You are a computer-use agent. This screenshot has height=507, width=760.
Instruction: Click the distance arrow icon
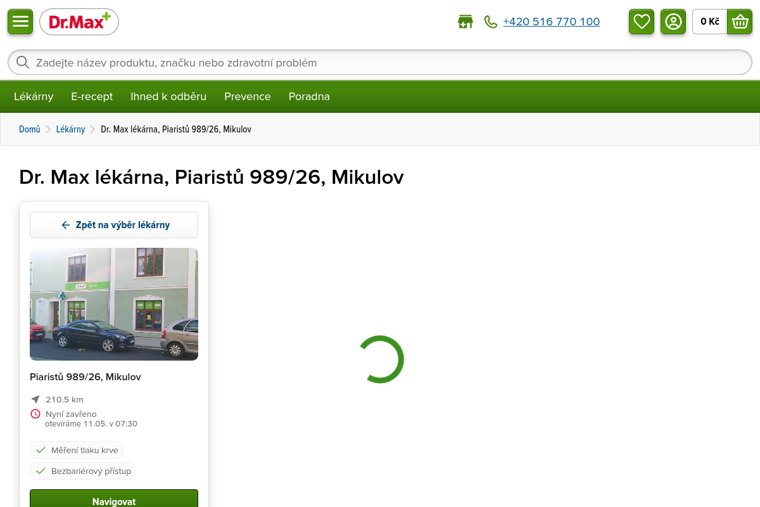(35, 399)
